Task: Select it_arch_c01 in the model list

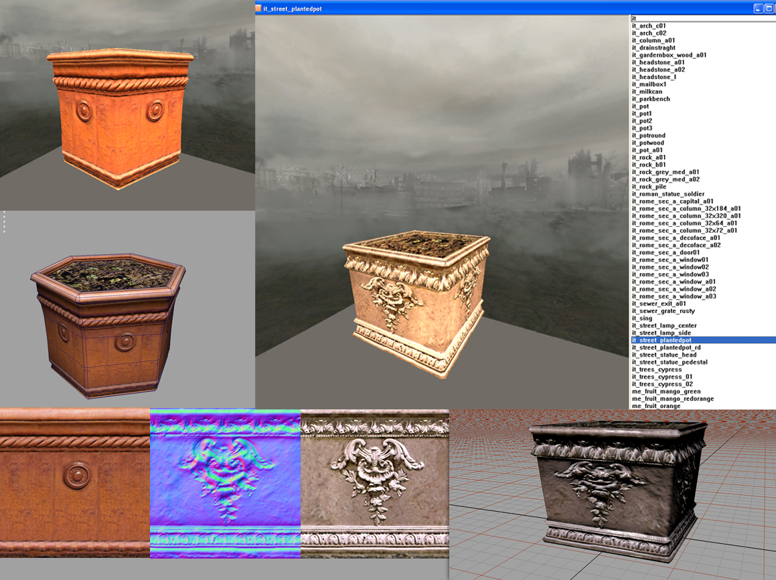Action: point(649,26)
